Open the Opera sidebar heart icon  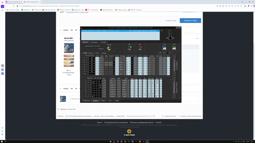[x=3, y=128]
